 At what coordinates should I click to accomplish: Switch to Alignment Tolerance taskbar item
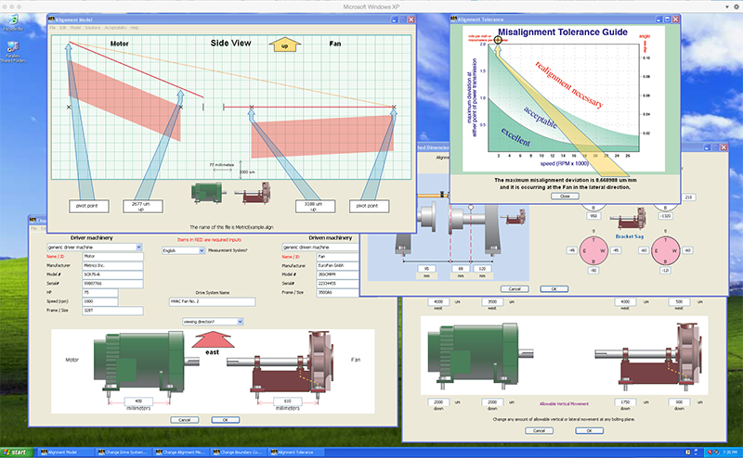293,452
